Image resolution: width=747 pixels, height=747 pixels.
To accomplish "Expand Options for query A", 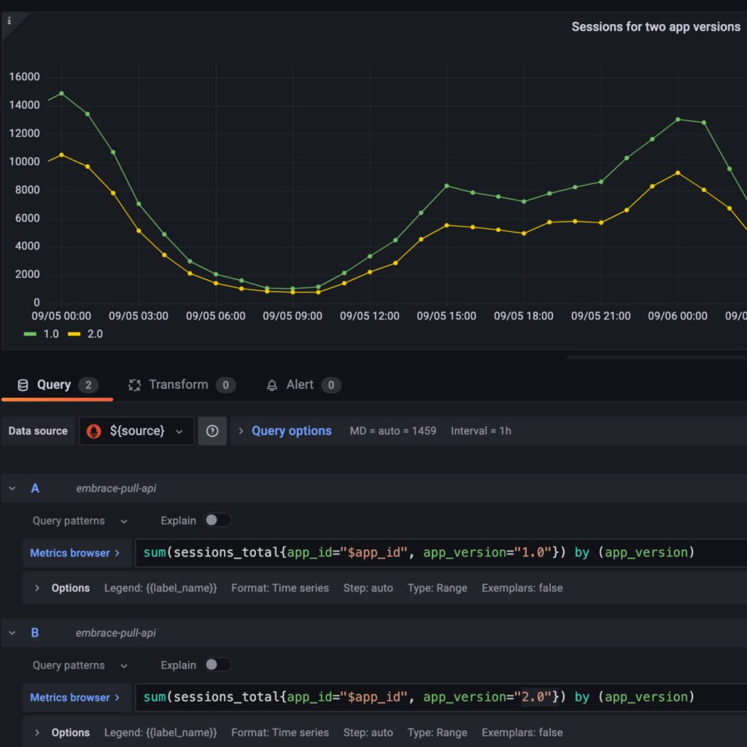I will (x=37, y=588).
